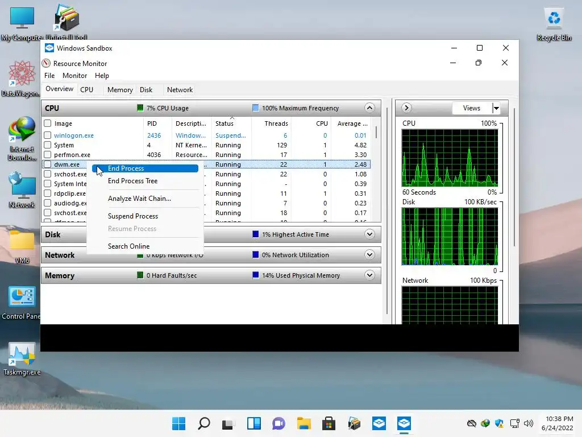Choose End Process in context menu
The image size is (582, 437).
click(x=145, y=168)
